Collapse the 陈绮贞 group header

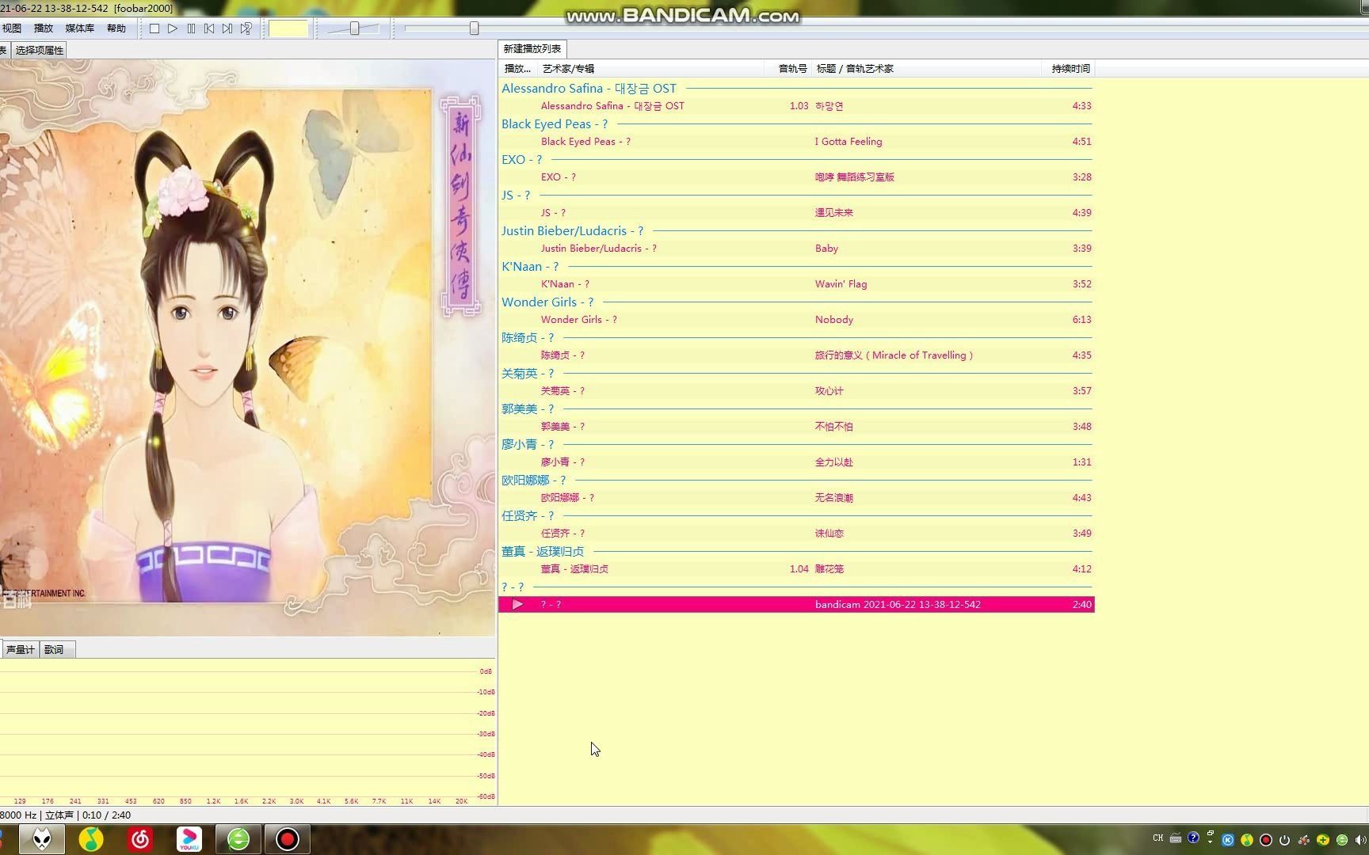click(796, 338)
